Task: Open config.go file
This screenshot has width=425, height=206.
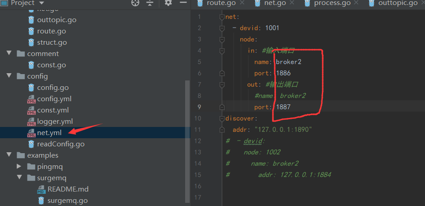Action: pos(53,88)
